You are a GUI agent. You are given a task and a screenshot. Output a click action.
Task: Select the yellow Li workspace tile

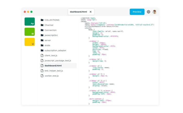(30, 42)
